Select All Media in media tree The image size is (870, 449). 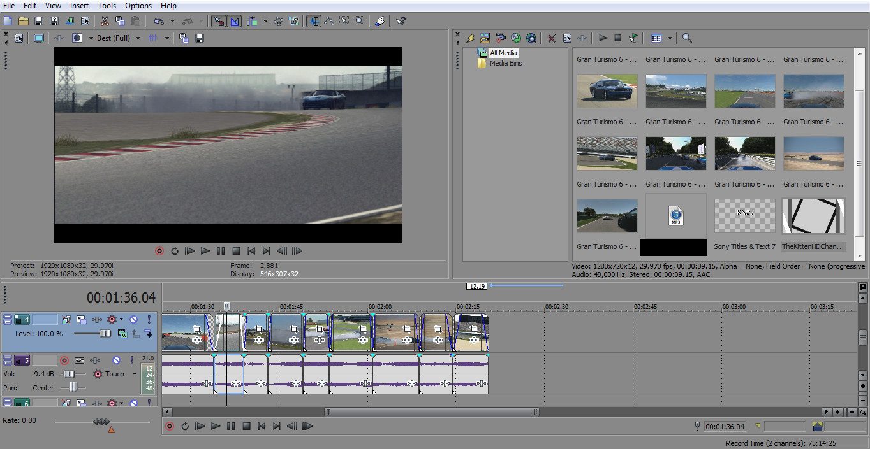(x=503, y=53)
